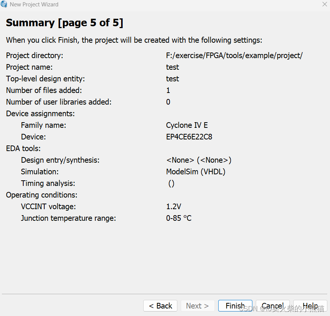Select the Design entry/synthesis None value
Screen dimensions: 330x316
199,160
